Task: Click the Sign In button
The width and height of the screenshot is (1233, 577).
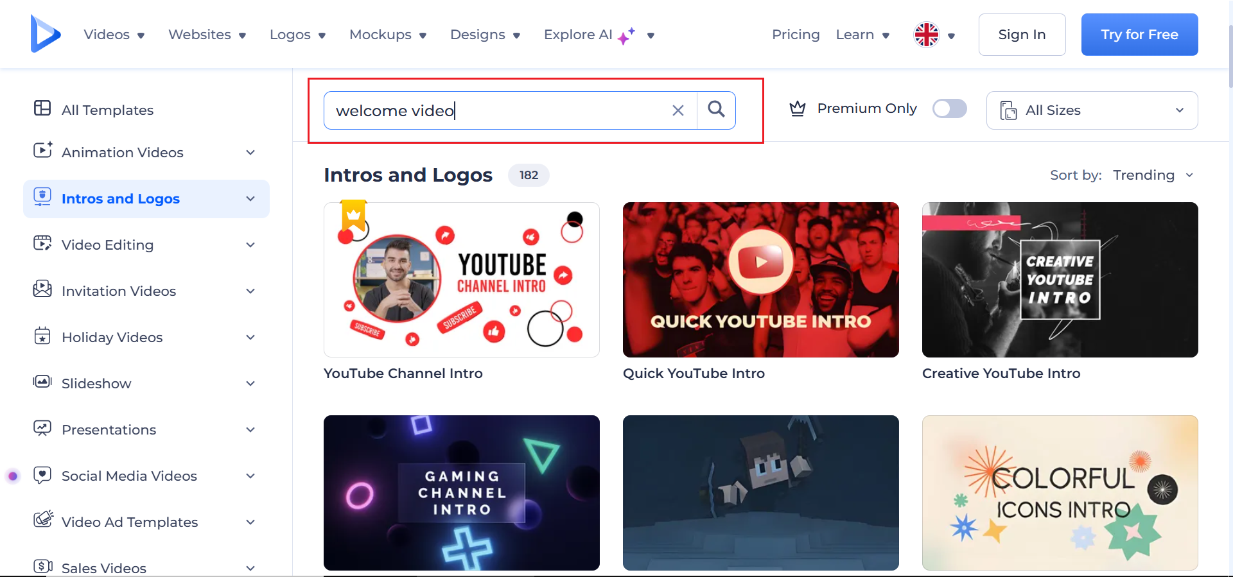Action: click(x=1022, y=35)
